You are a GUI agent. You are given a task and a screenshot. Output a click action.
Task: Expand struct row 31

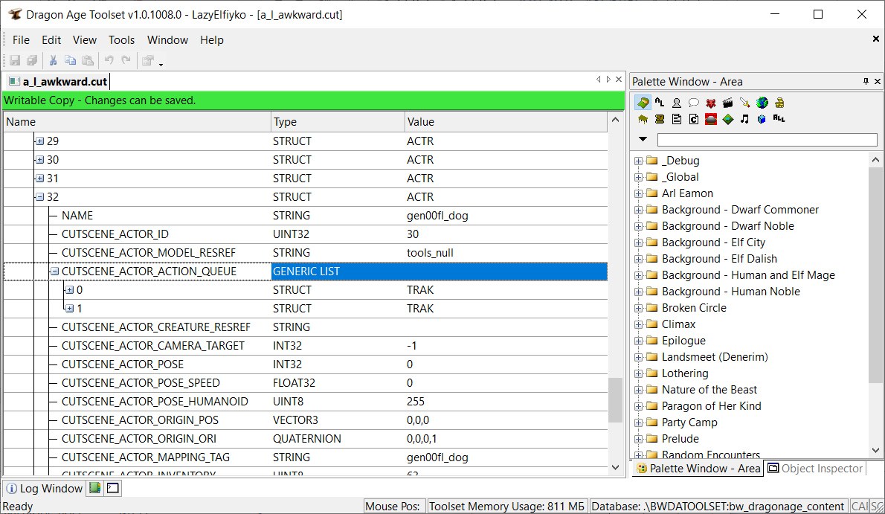39,179
